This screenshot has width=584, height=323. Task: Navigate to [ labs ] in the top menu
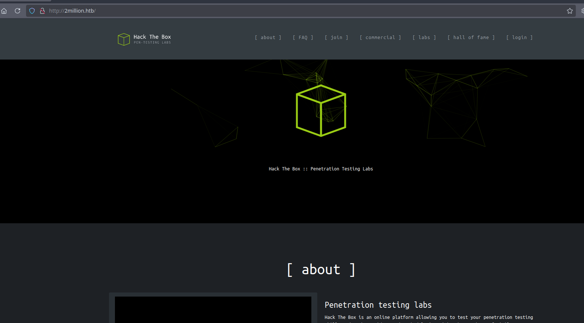[424, 38]
